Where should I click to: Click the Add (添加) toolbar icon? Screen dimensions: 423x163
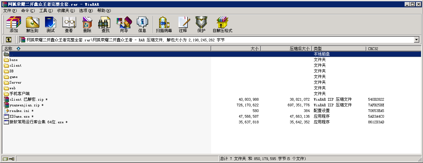coord(14,24)
